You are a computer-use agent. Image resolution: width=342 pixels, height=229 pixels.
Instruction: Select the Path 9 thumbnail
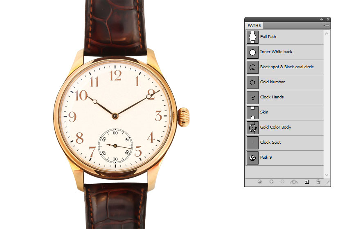point(252,158)
